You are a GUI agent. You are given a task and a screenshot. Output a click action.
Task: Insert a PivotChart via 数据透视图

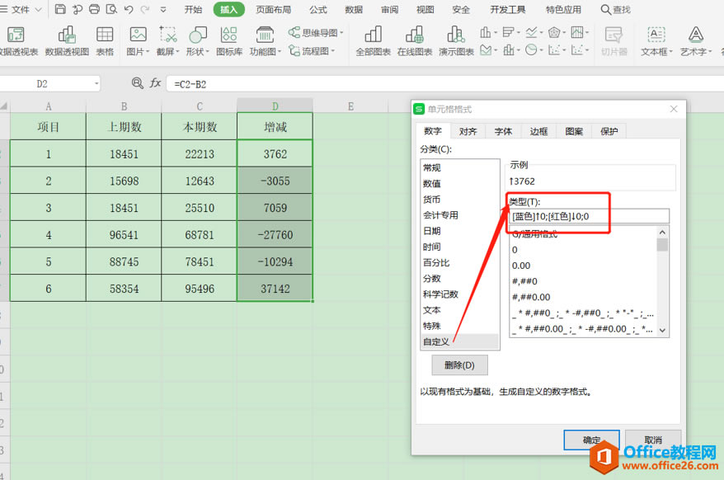67,41
